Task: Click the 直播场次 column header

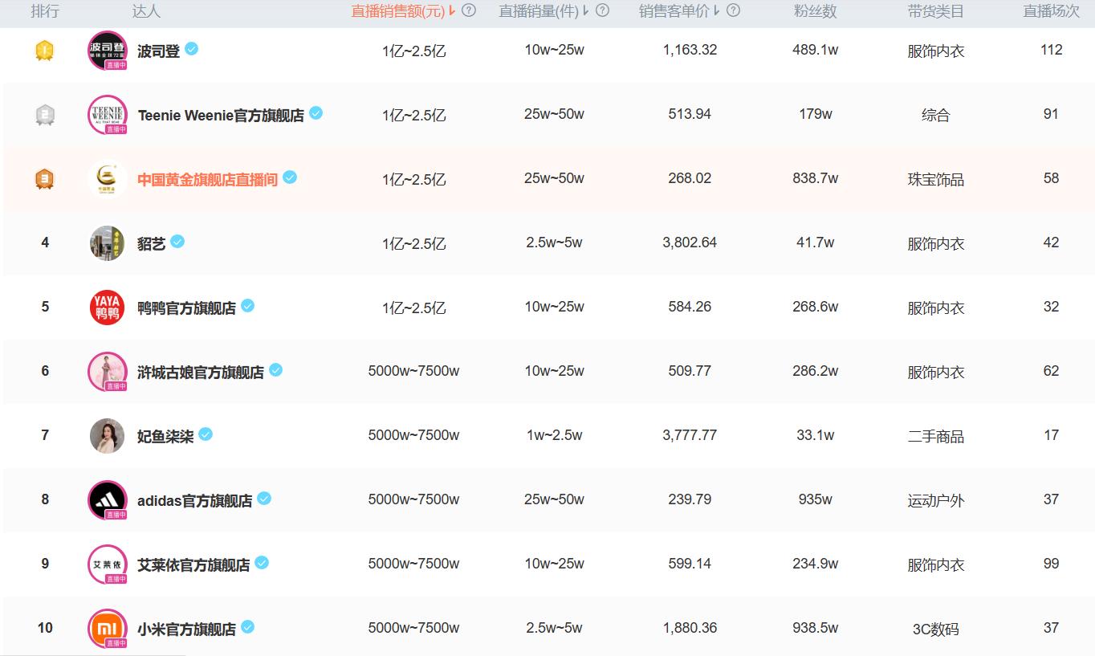Action: 1051,11
